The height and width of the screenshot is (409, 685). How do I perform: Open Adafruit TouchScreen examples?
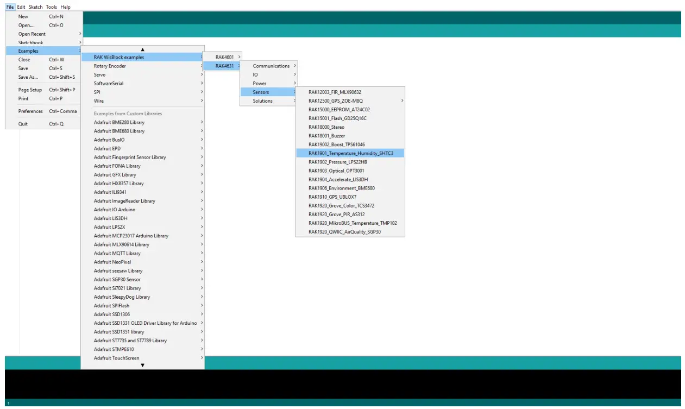tap(143, 358)
